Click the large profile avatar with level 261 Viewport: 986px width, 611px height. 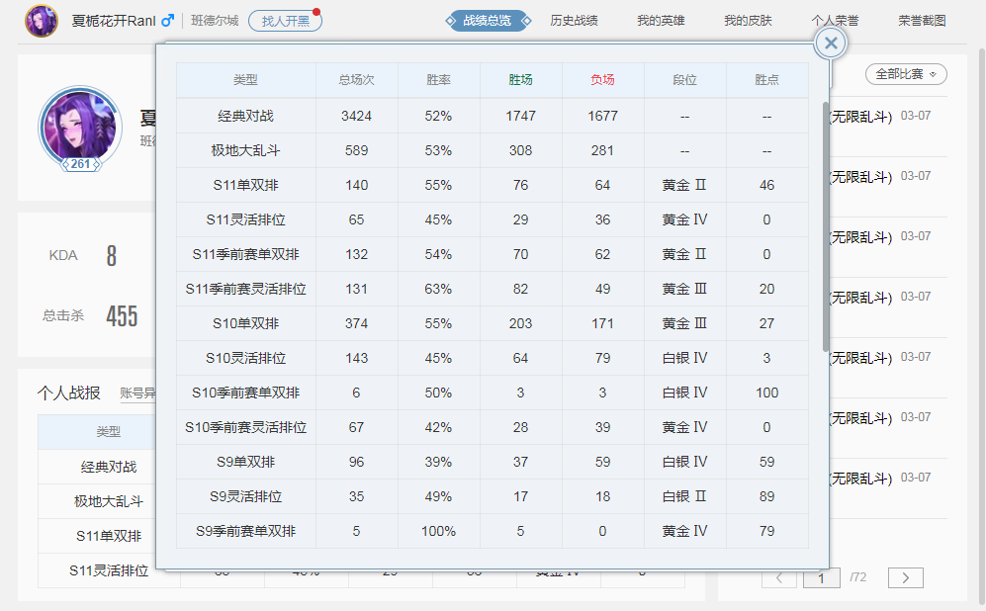(80, 129)
